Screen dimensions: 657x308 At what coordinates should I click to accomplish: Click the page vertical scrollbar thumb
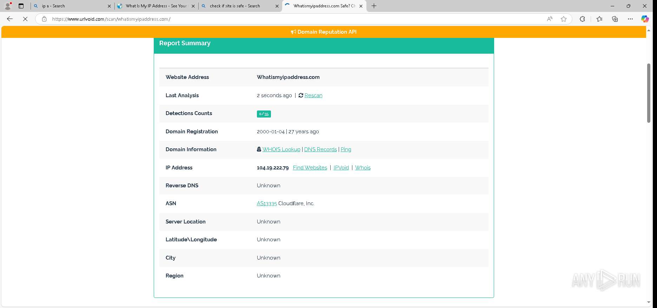pos(649,93)
